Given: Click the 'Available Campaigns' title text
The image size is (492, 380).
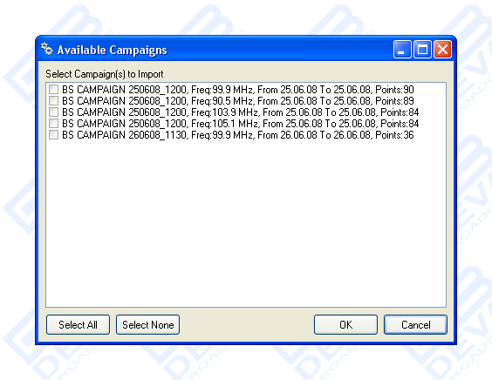Looking at the screenshot, I should click(112, 51).
